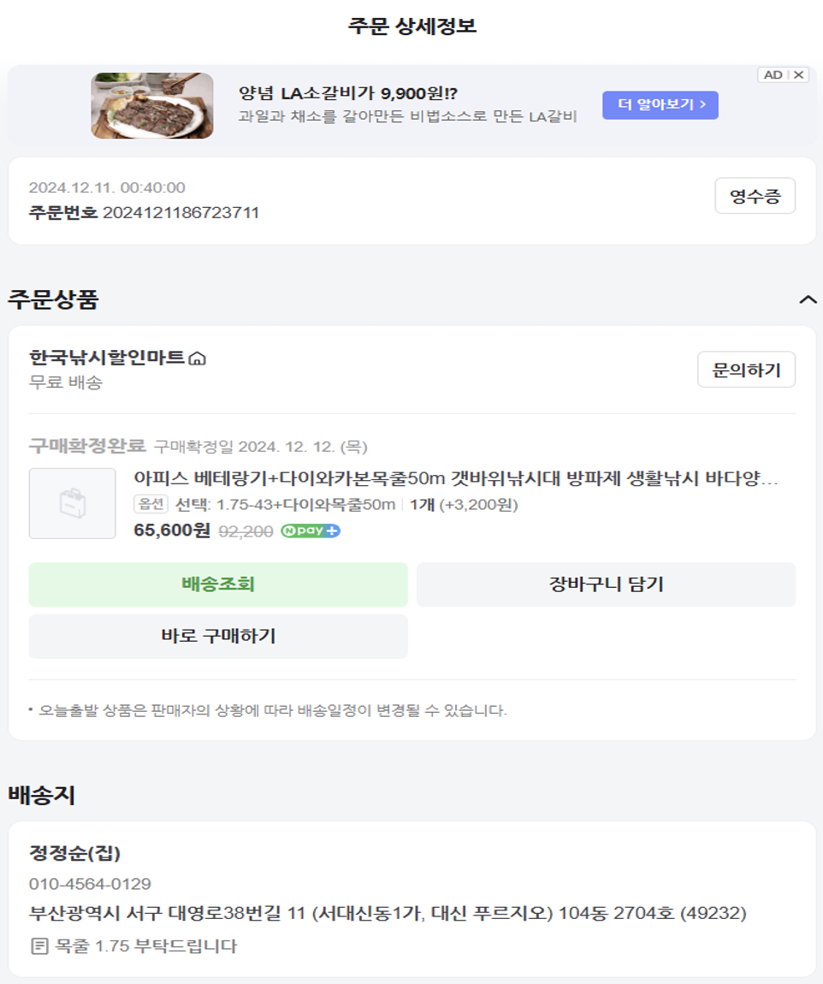
Task: Click the AD label badge
Action: pos(773,74)
